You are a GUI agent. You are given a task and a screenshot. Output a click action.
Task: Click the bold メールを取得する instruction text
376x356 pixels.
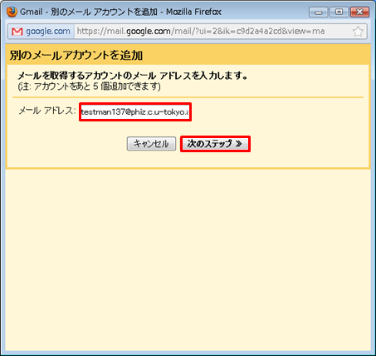coord(133,76)
